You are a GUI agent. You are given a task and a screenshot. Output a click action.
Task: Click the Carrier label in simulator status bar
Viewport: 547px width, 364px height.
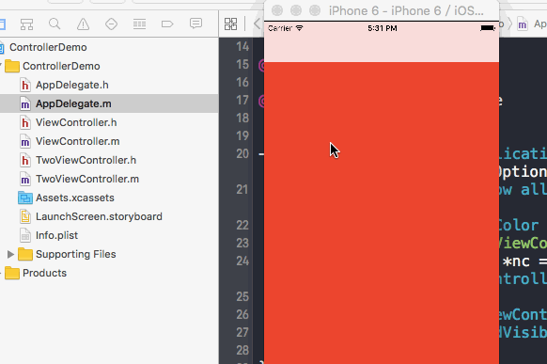pos(280,28)
